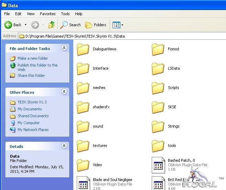
Task: Select the shadersfx folder icon
Action: (83, 107)
